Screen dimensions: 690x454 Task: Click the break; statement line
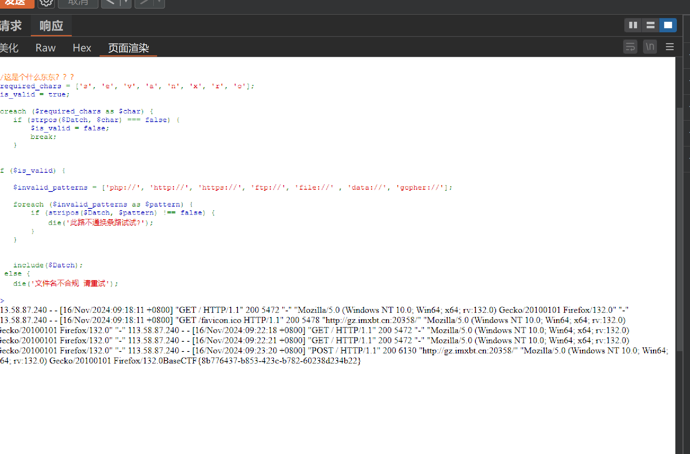(x=43, y=137)
